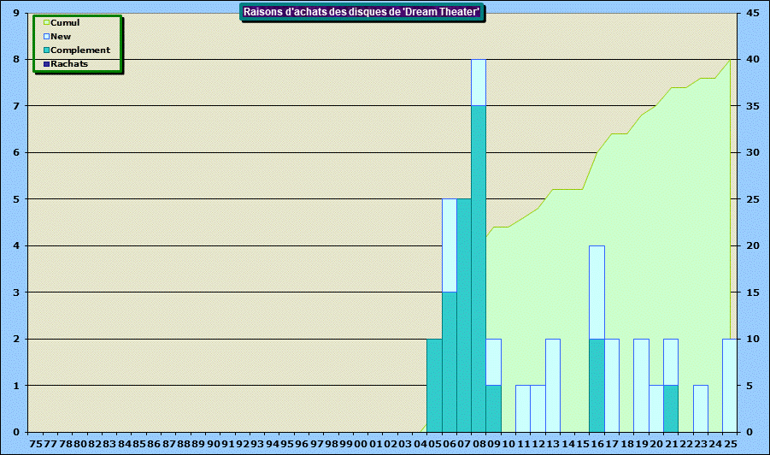Select the 'Cumul' legend label

[x=65, y=23]
